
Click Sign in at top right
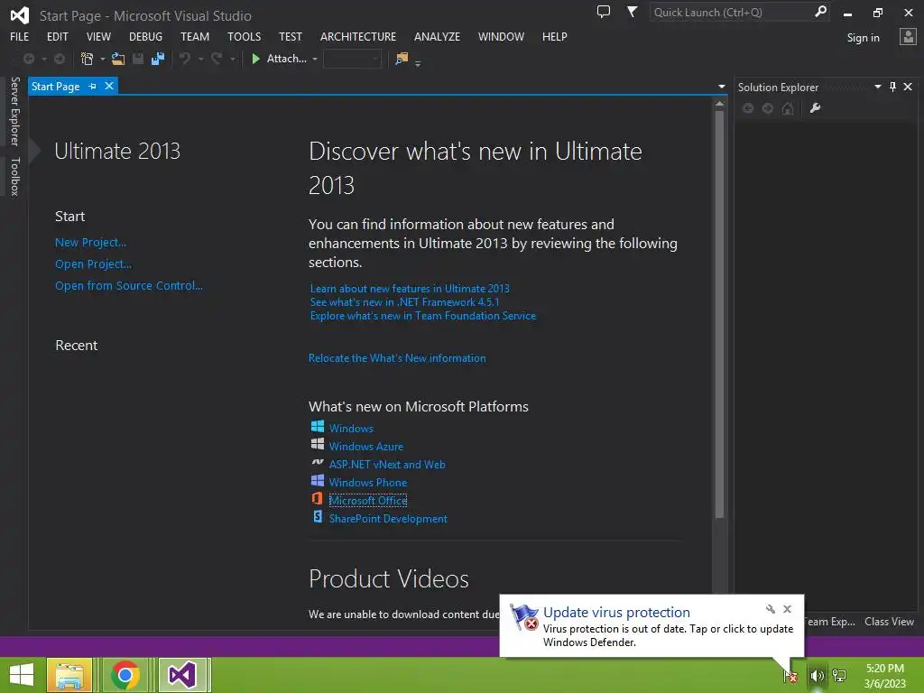tap(863, 38)
